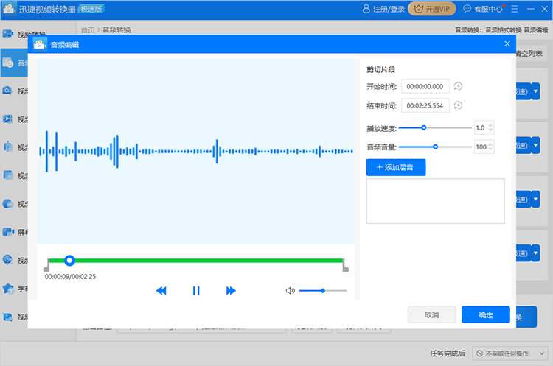Click the right trim end marker
Viewport: 553px width, 366px height.
coord(345,265)
